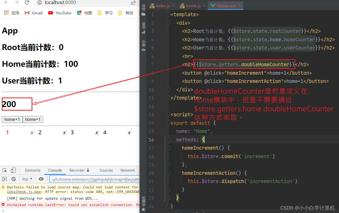
Task: Switch to the Sources tab in DevTools
Action: [106, 170]
